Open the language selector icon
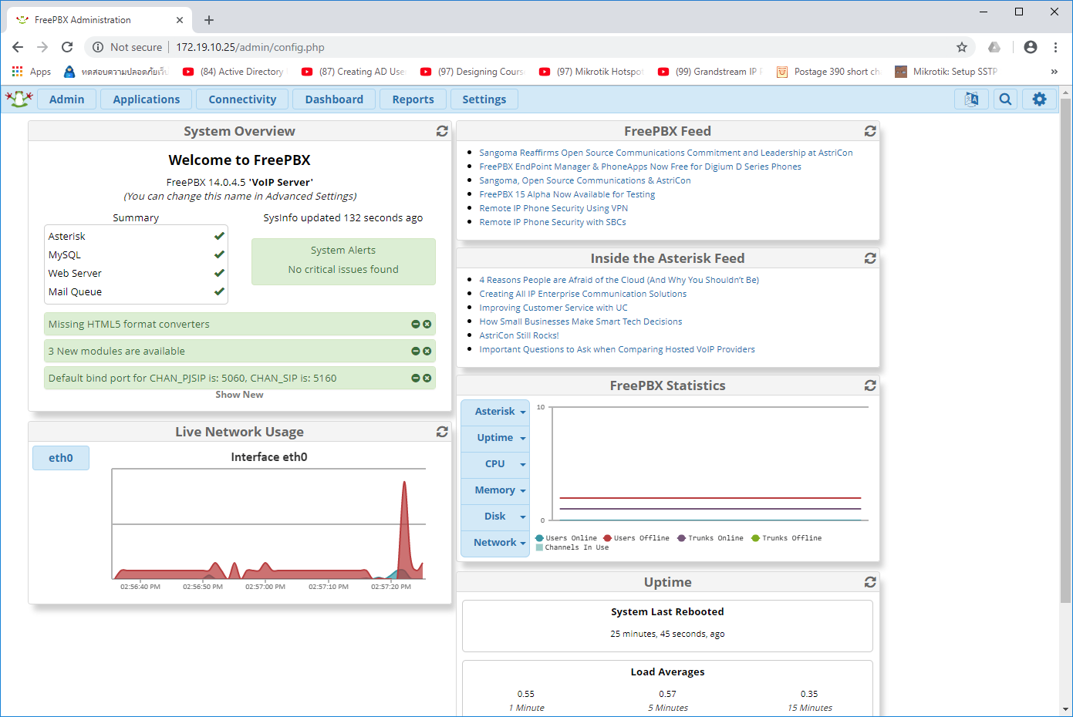Screen dimensions: 1073x717 971,99
